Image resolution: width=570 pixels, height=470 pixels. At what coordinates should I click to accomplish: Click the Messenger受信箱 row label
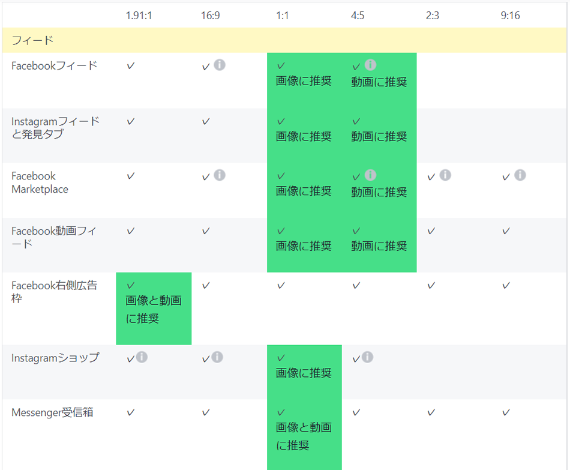(52, 412)
